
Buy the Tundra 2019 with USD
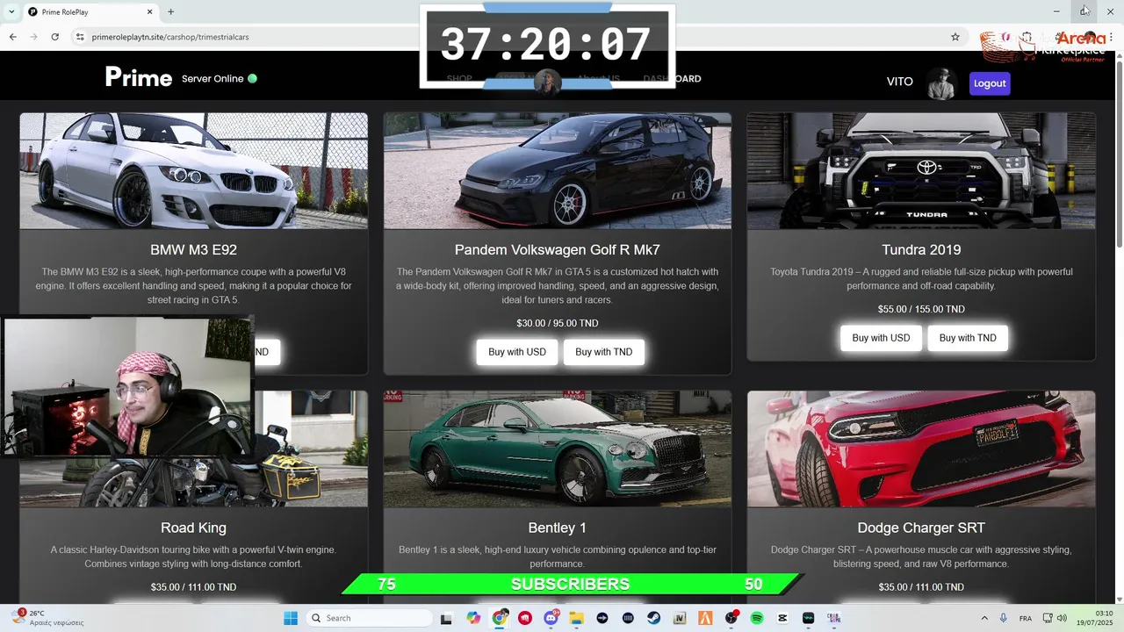[x=881, y=338]
